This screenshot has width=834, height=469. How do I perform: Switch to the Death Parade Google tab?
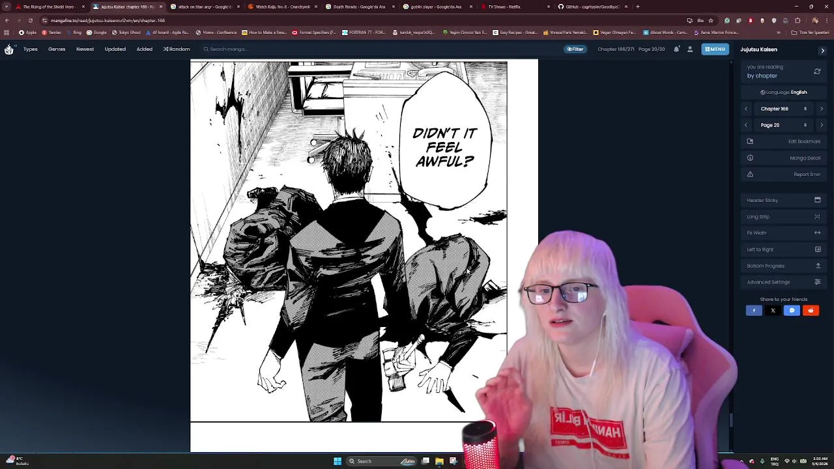pyautogui.click(x=360, y=7)
